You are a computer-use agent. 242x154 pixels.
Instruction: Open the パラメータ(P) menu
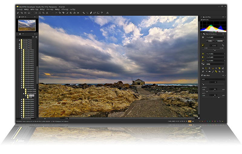[x=50, y=9]
